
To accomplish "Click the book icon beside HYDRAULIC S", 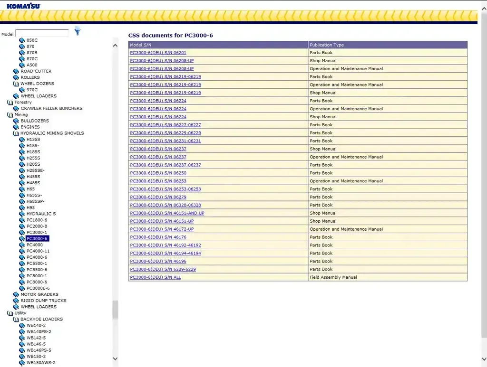I will (22, 214).
